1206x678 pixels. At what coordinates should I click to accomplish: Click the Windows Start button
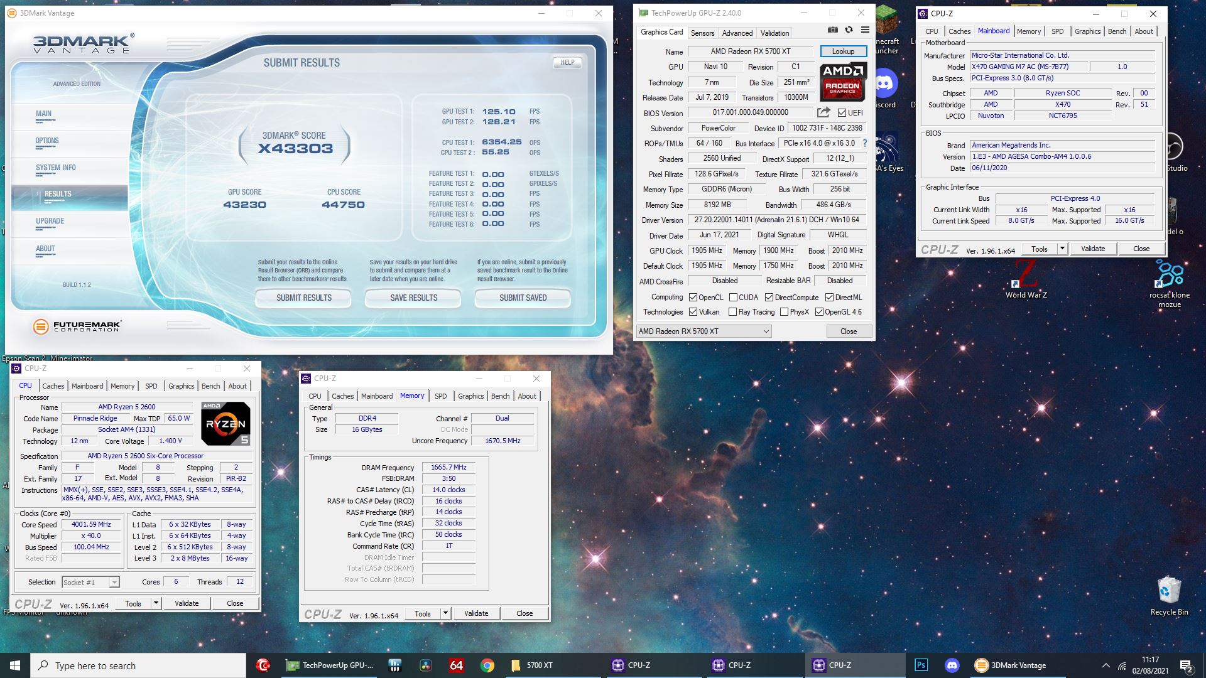click(x=15, y=665)
